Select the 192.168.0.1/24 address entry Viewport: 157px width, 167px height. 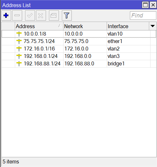tap(41, 56)
